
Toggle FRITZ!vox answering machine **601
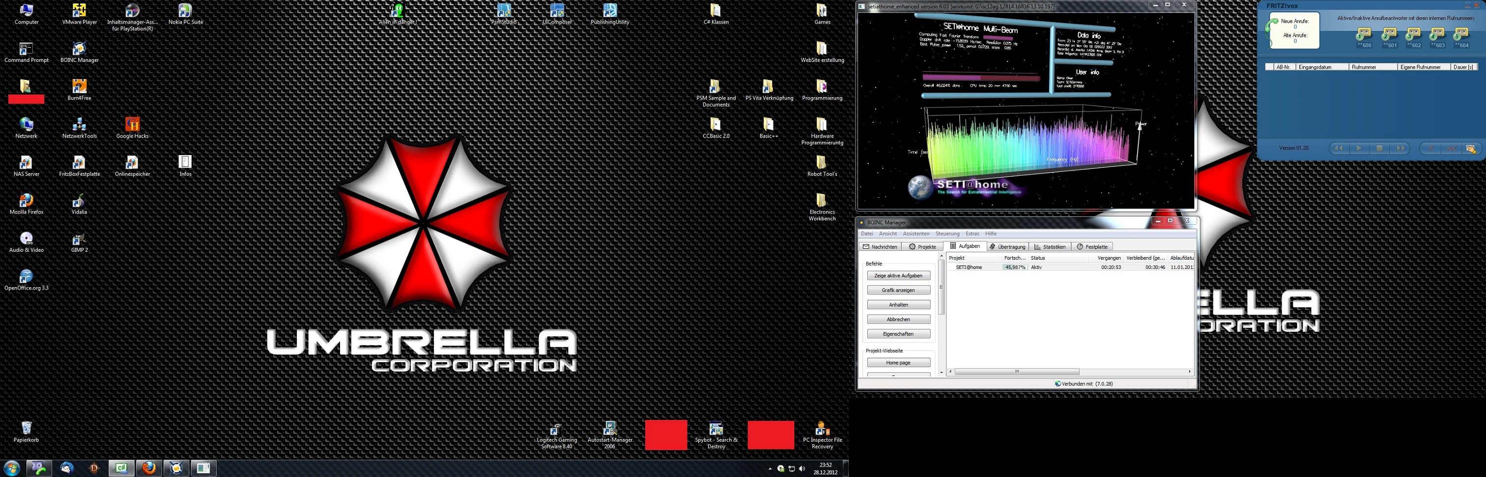click(x=1389, y=37)
